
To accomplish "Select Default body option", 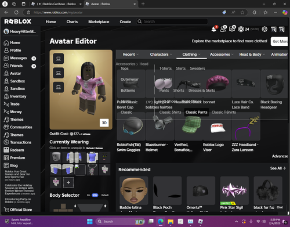I will point(105,195).
